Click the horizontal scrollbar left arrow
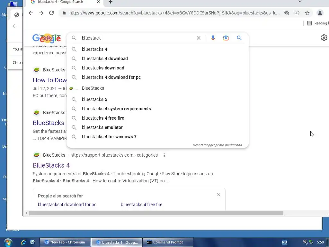 pos(26,213)
